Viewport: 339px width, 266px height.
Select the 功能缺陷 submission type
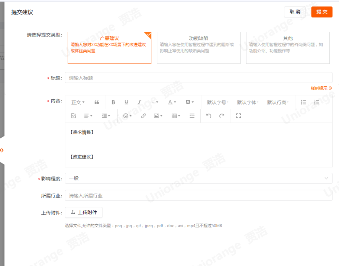coord(199,48)
